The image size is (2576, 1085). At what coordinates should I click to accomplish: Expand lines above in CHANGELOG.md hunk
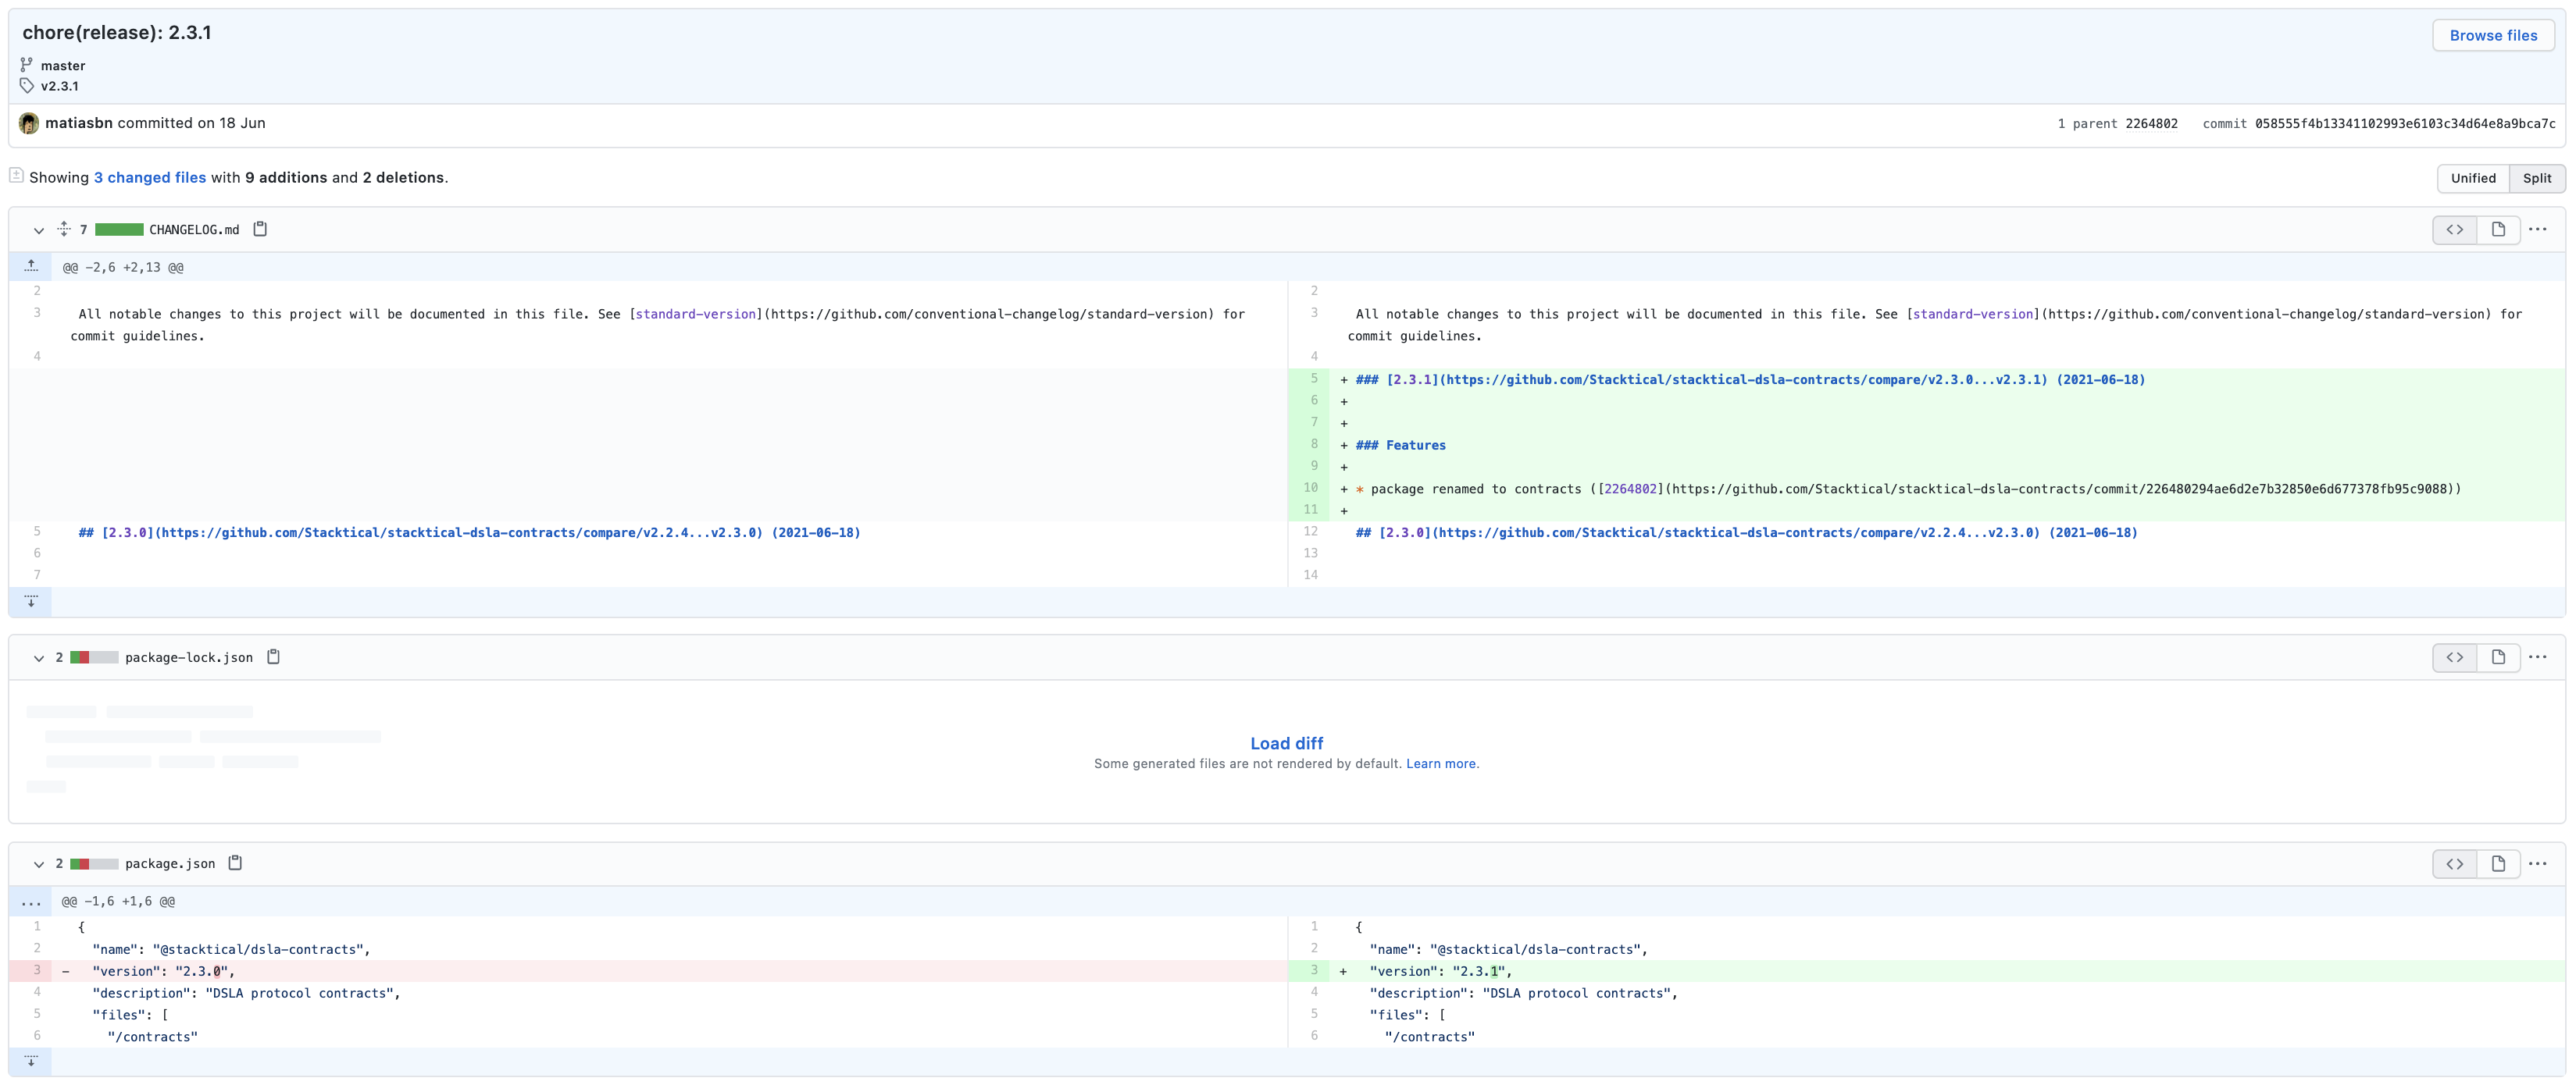pyautogui.click(x=31, y=265)
